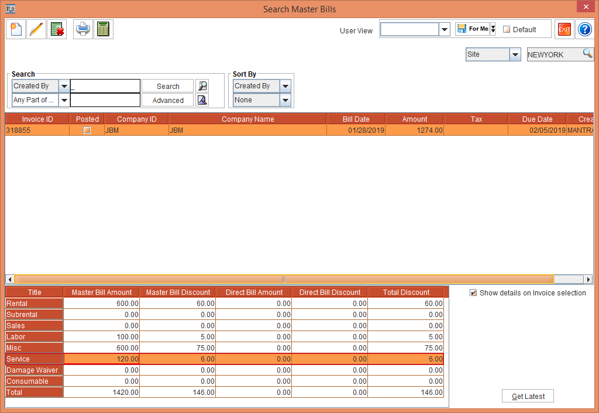The width and height of the screenshot is (599, 413).
Task: Expand the Any Part of search dropdown
Action: pyautogui.click(x=64, y=100)
